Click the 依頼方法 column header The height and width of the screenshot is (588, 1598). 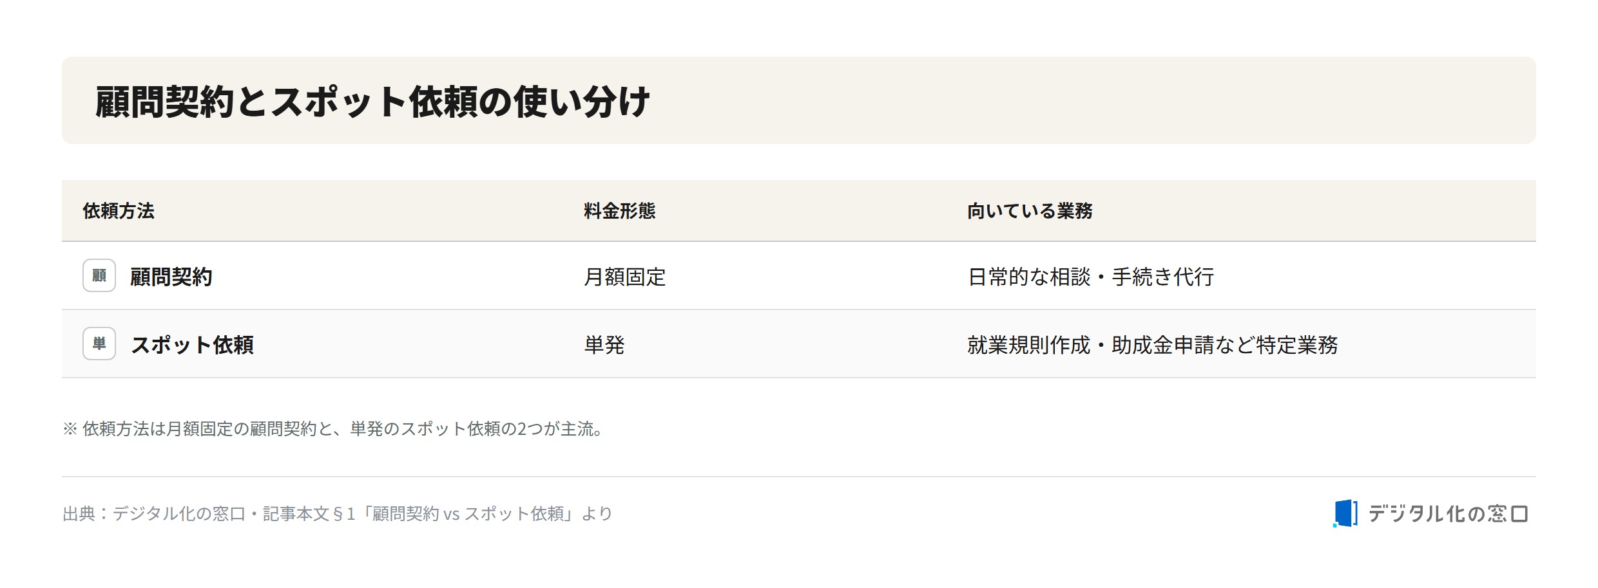tap(119, 211)
